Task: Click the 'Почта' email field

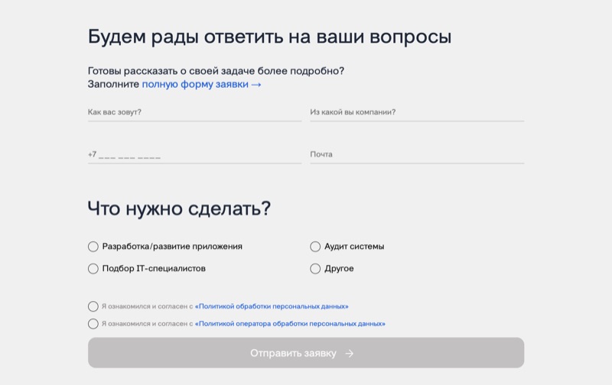Action: pos(417,154)
